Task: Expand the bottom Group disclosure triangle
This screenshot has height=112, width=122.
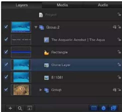Action: [x=41, y=90]
